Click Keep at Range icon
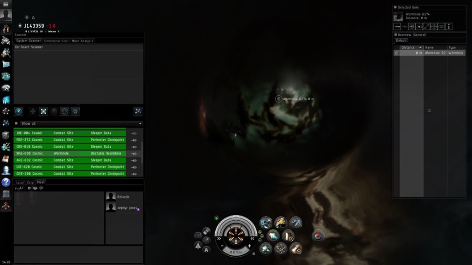The image size is (472, 265). pos(426,27)
